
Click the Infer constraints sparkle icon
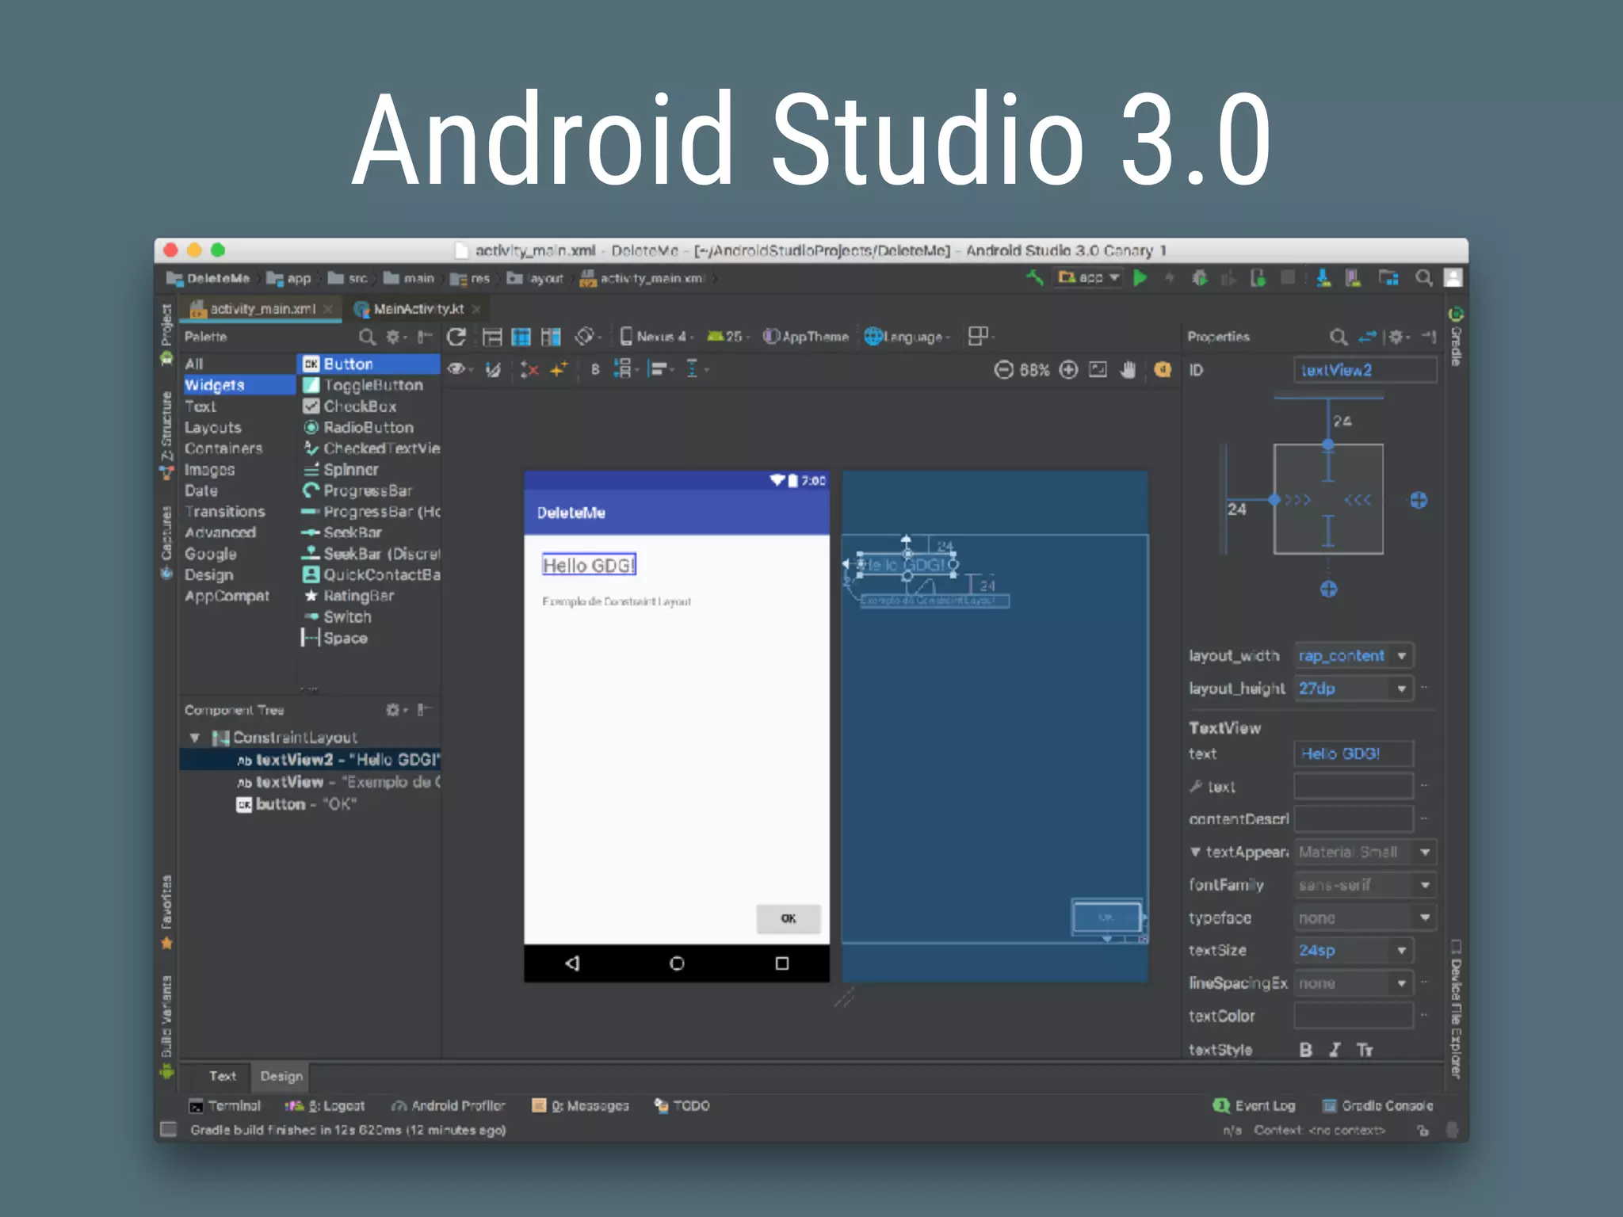click(559, 369)
